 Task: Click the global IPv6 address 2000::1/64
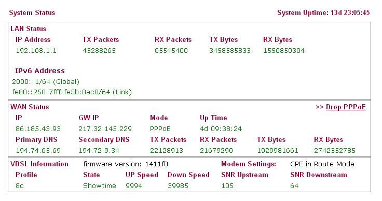46,82
